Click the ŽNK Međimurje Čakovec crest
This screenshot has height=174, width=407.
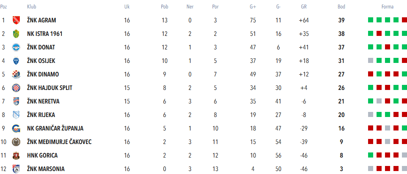pos(16,142)
